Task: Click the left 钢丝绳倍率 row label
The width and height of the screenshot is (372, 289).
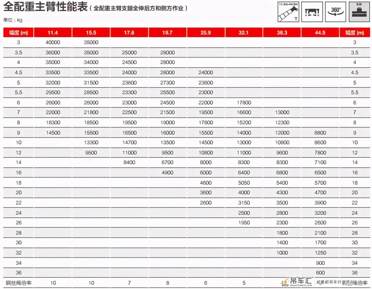Action: tap(19, 283)
